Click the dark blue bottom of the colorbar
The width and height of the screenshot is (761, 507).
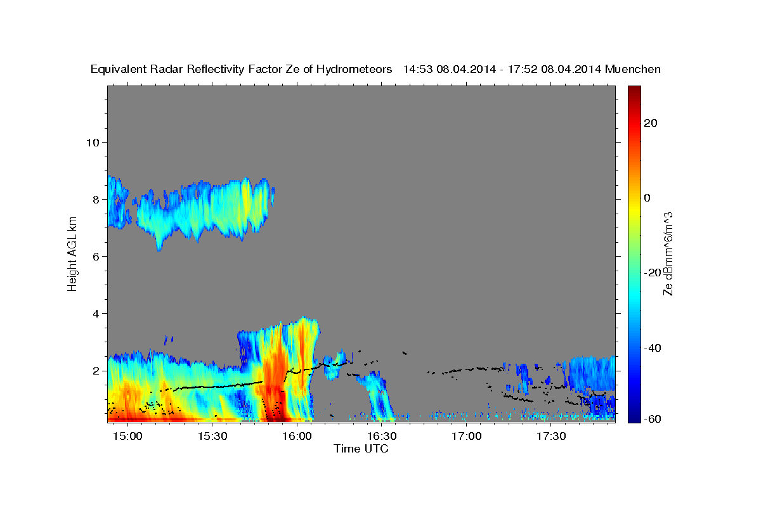coord(633,415)
